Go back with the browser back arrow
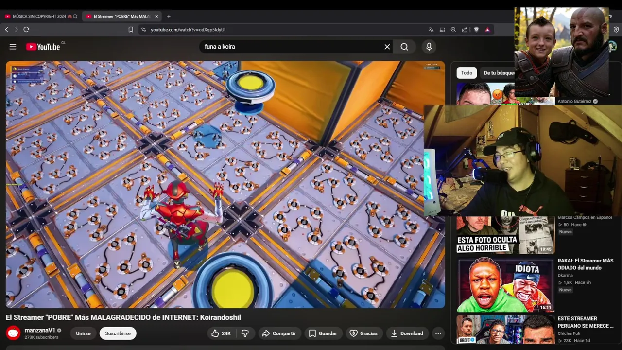The height and width of the screenshot is (350, 622). point(6,30)
